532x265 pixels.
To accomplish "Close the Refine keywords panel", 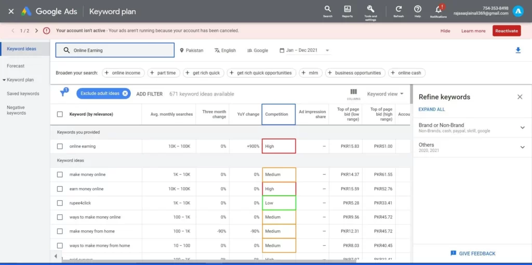I will [x=520, y=97].
